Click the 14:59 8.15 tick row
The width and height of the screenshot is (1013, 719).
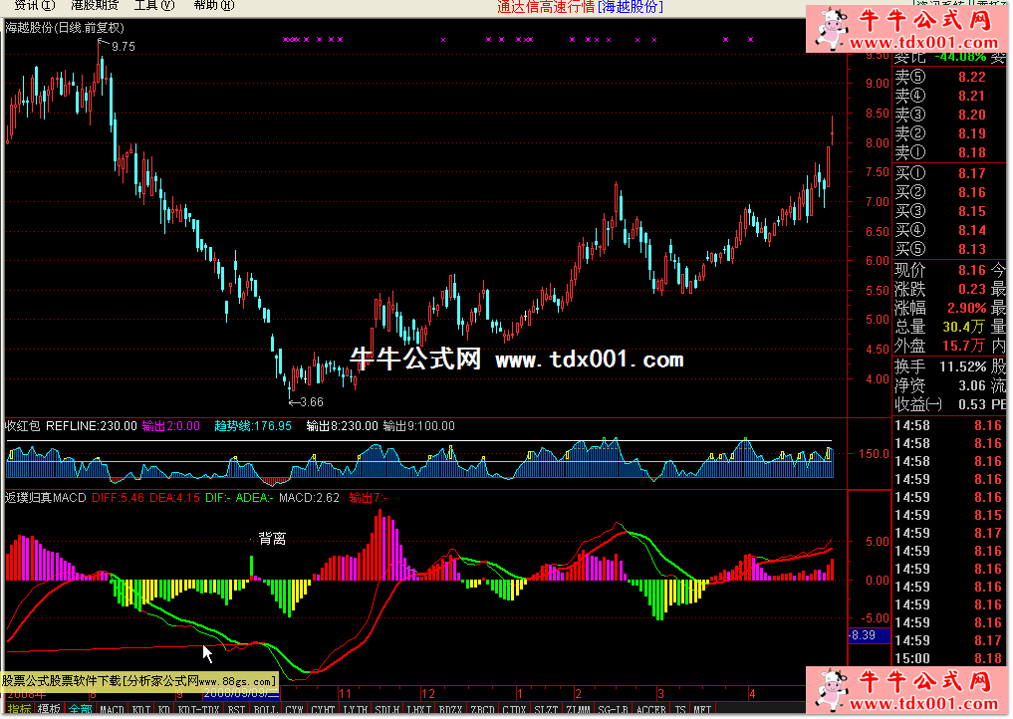948,516
